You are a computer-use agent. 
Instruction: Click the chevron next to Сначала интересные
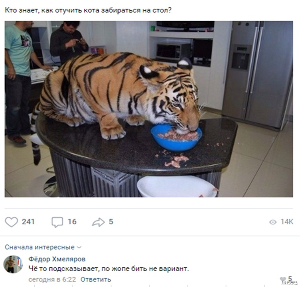click(x=79, y=248)
